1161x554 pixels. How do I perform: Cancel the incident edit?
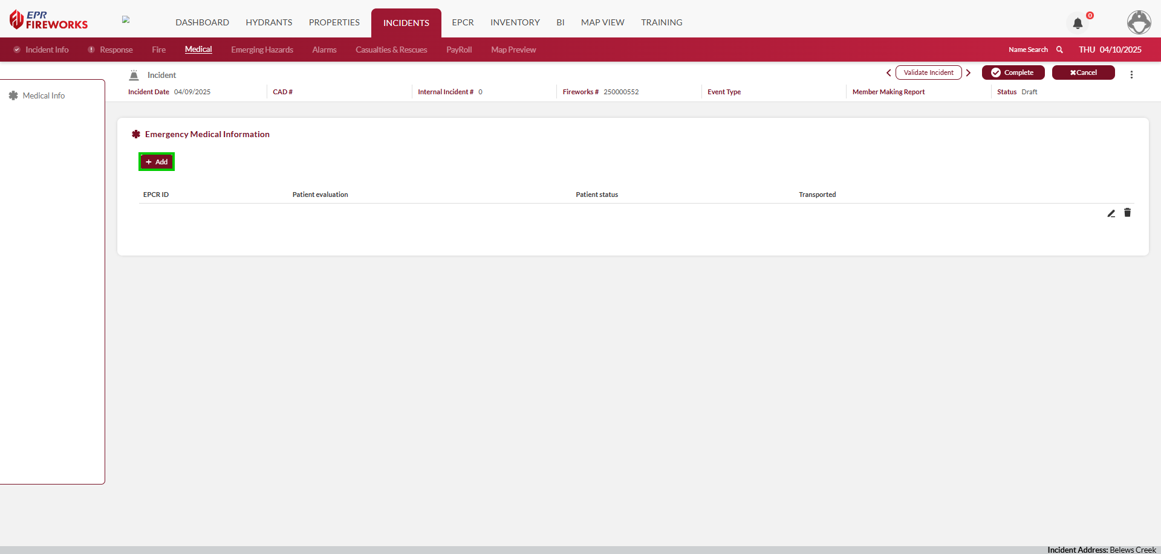point(1083,72)
